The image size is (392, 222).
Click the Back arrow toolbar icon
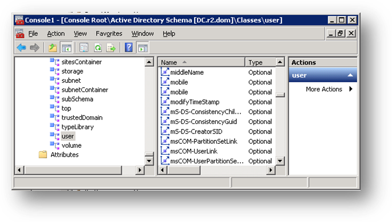pyautogui.click(x=22, y=47)
